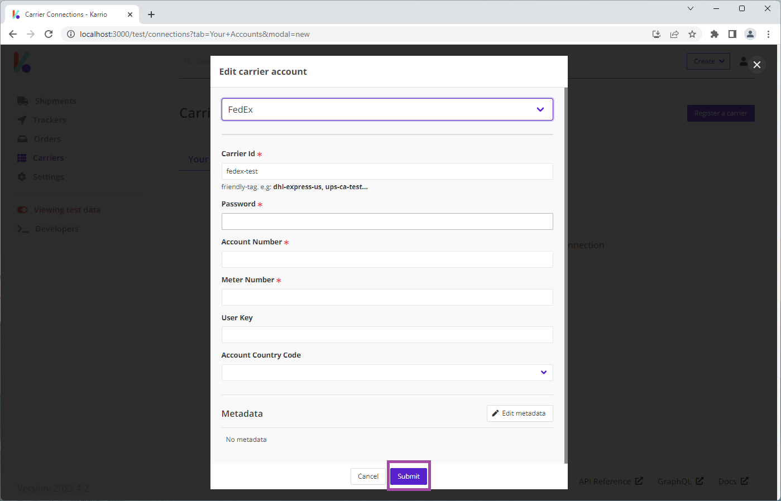Reload the page
Screen dimensions: 781x501
49,34
